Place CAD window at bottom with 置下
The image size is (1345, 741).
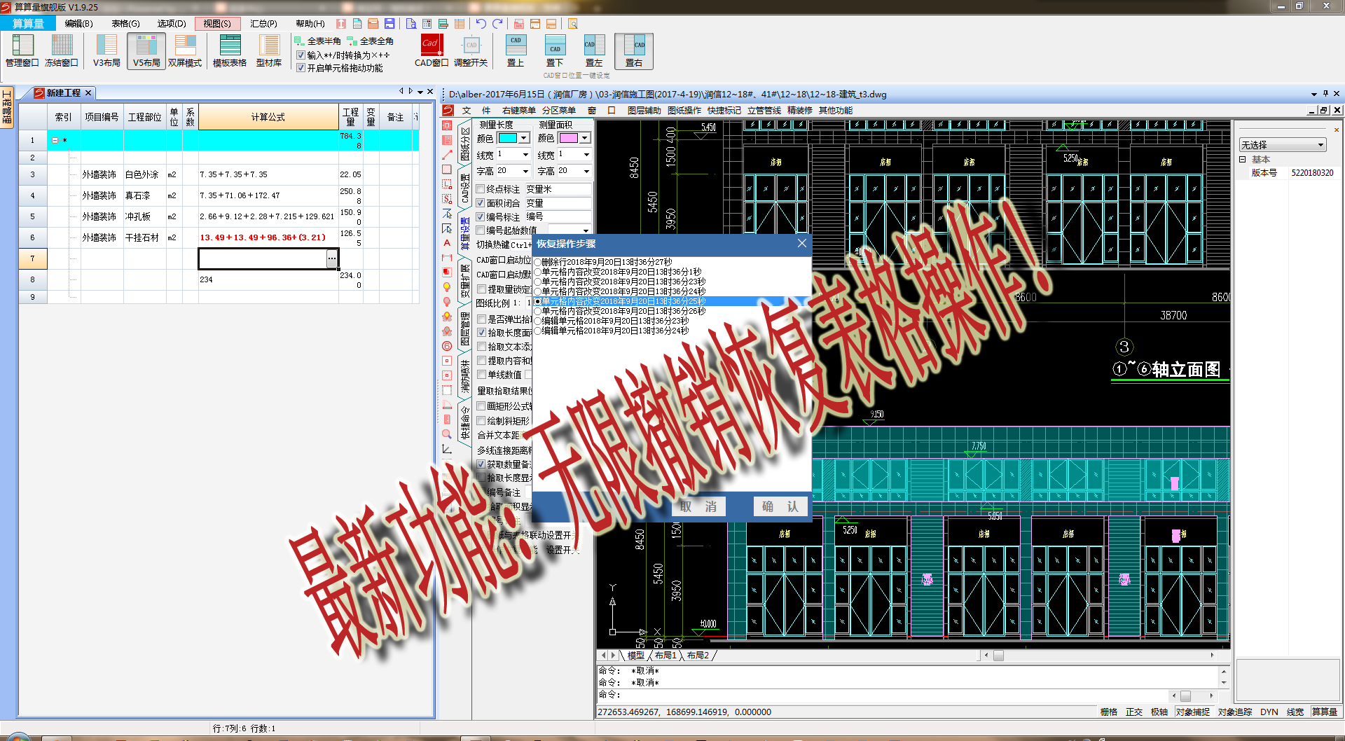555,50
